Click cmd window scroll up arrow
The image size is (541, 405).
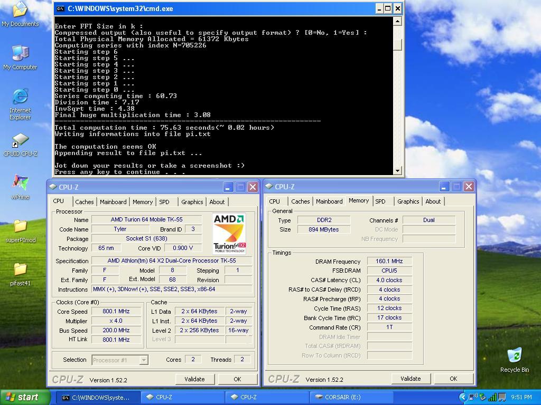[397, 21]
